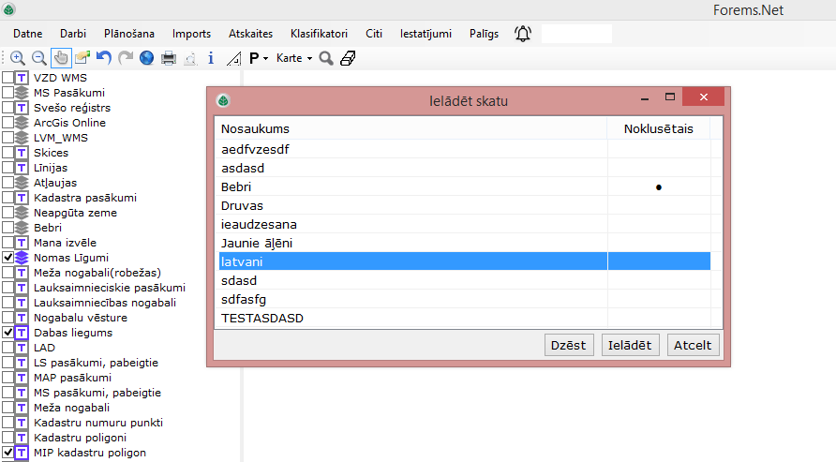Click the globe full extent icon
Screen dimensions: 836x462
pyautogui.click(x=147, y=58)
